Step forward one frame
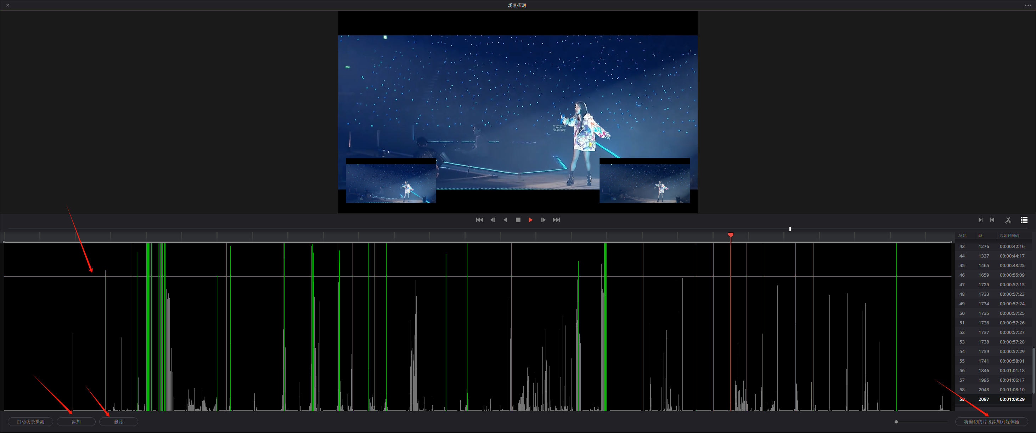The width and height of the screenshot is (1036, 433). [x=544, y=220]
